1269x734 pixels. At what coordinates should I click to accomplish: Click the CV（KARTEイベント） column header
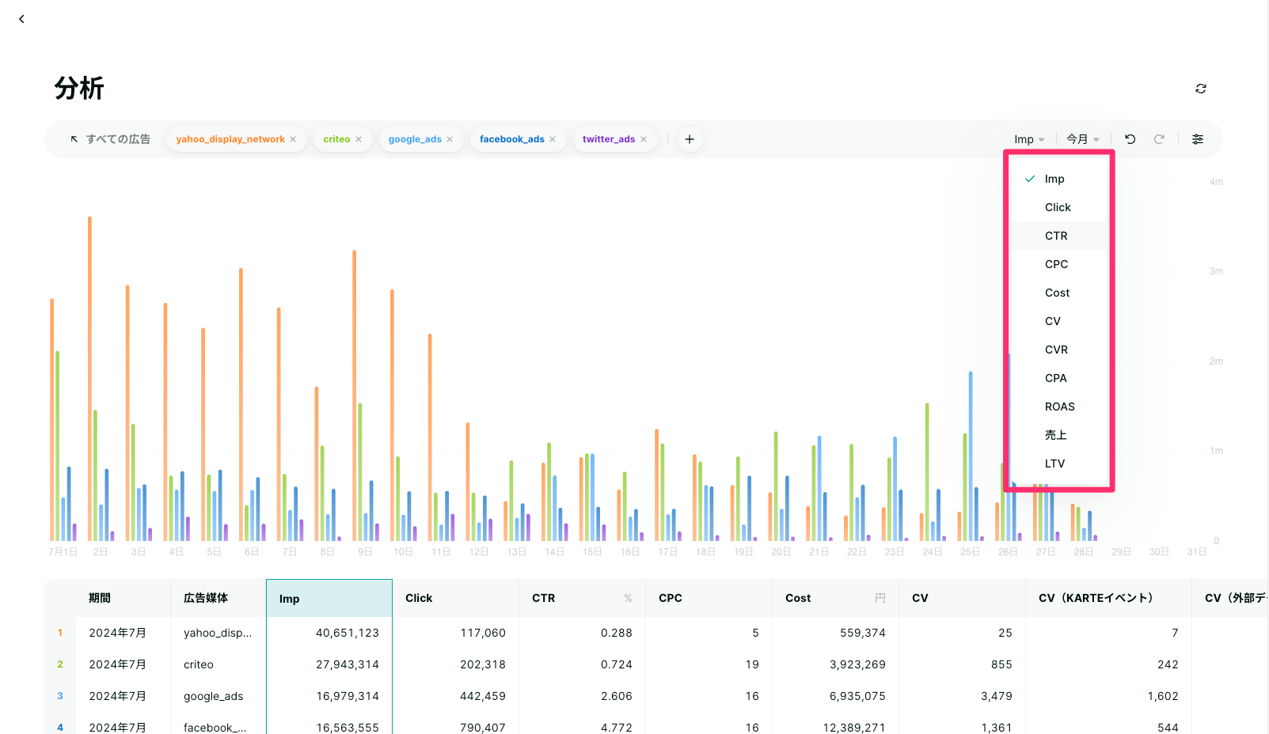[x=1108, y=598]
